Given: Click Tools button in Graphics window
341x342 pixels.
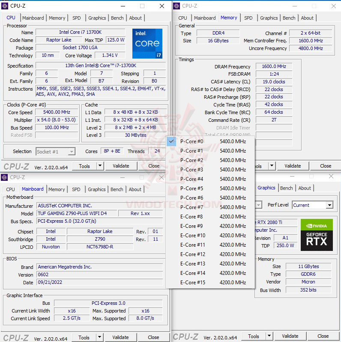Looking at the screenshot, I should tap(254, 336).
